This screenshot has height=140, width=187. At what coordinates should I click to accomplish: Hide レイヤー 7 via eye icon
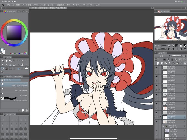tap(156, 86)
